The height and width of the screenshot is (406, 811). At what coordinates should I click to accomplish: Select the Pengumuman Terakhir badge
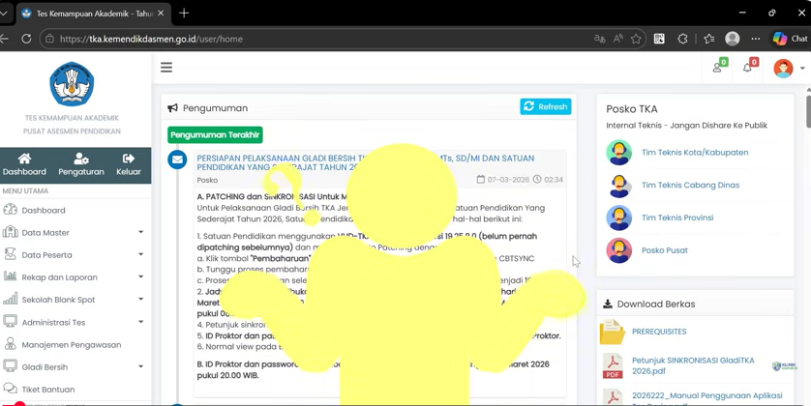(x=215, y=134)
